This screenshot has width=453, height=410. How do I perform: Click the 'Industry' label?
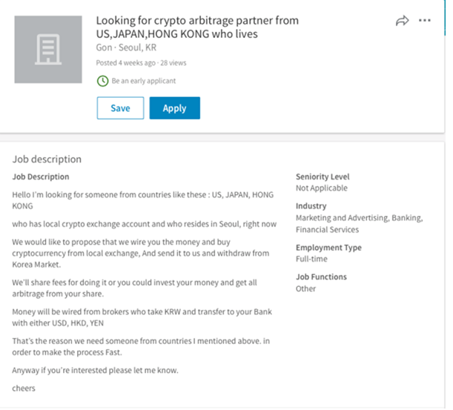311,205
